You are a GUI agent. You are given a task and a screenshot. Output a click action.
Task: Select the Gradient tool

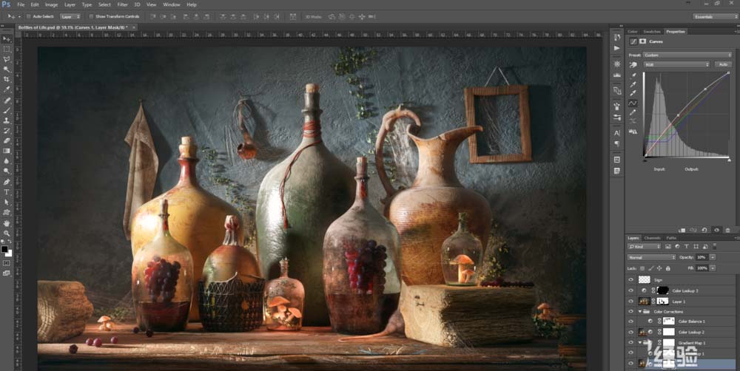[x=7, y=151]
